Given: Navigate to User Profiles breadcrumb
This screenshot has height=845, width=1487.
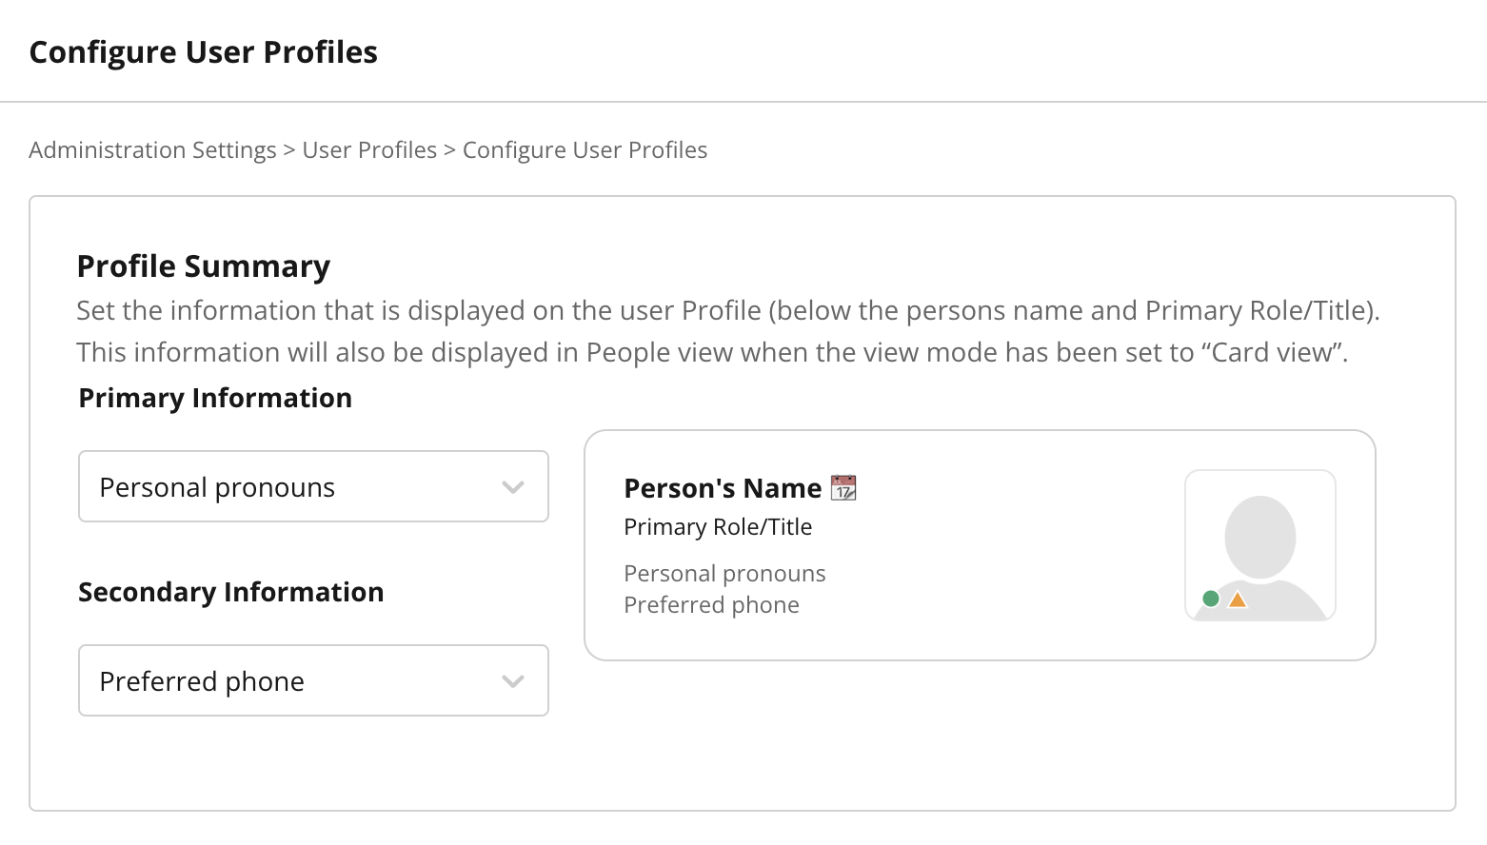Looking at the screenshot, I should click(369, 150).
